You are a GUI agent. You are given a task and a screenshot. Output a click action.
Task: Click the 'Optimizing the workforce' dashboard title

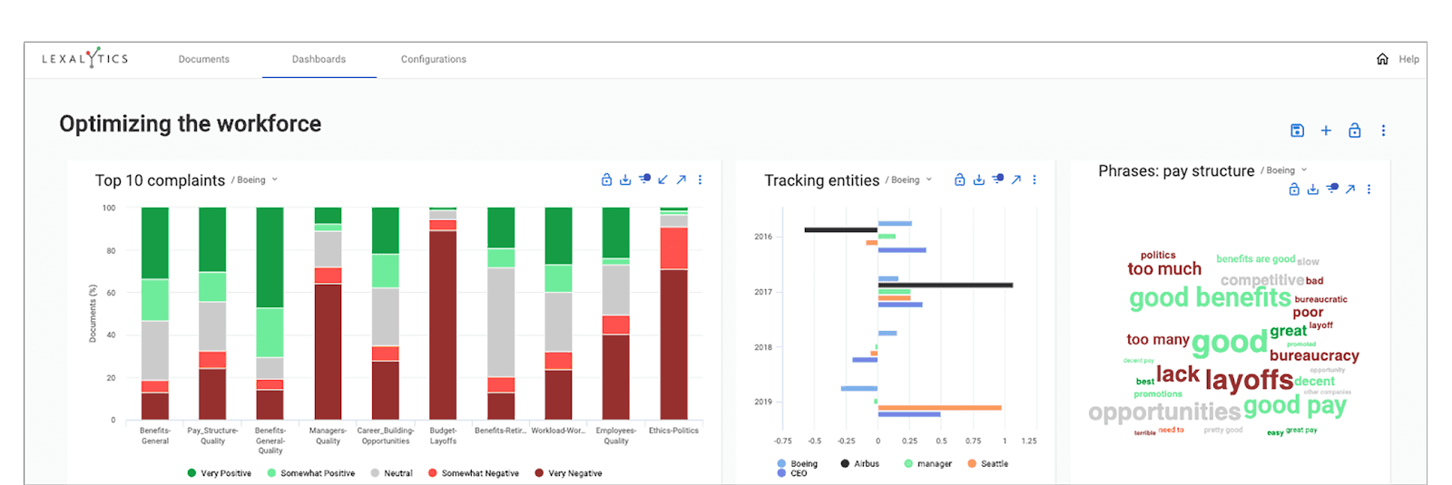191,123
